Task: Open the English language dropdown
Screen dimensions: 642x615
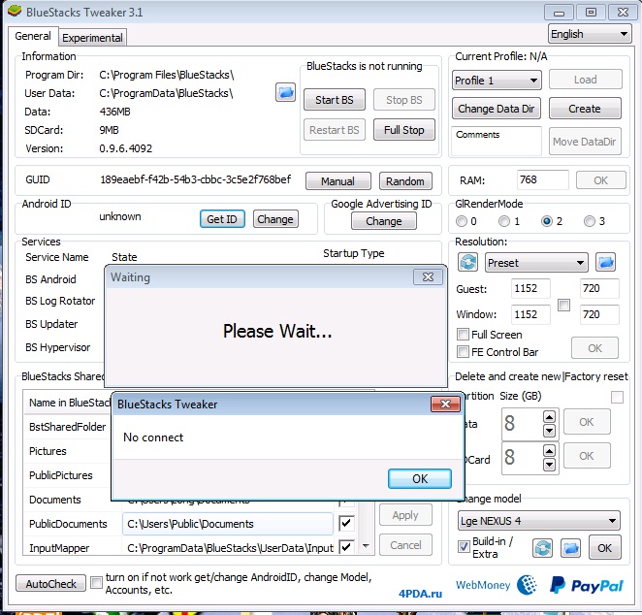Action: 590,34
